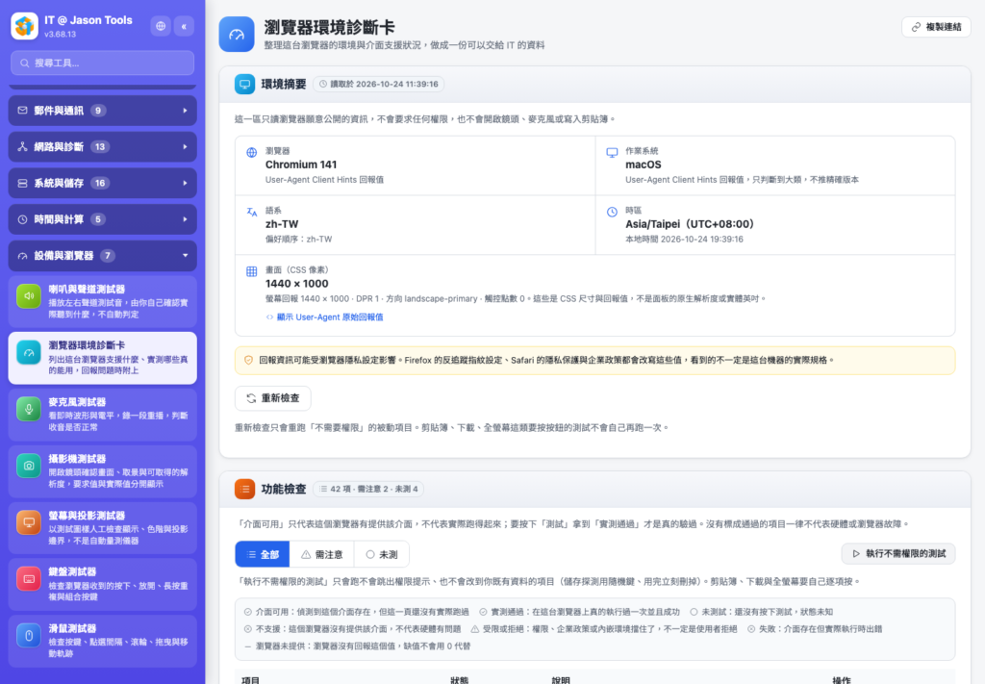Expand the 郵件與通訊 category

pos(102,111)
